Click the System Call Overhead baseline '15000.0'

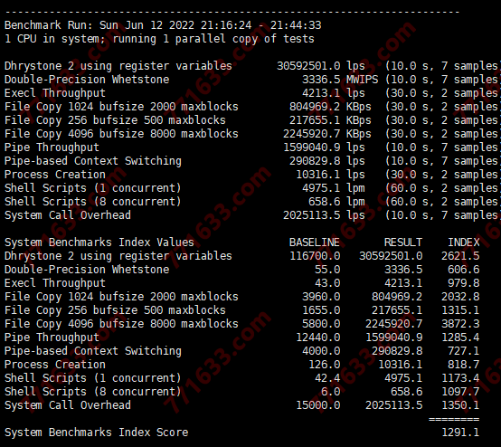(318, 405)
